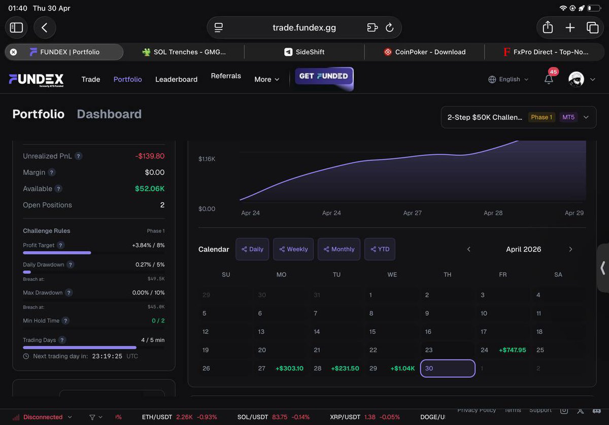Click the SOL/USDT ticker
This screenshot has width=609, height=425.
[273, 417]
